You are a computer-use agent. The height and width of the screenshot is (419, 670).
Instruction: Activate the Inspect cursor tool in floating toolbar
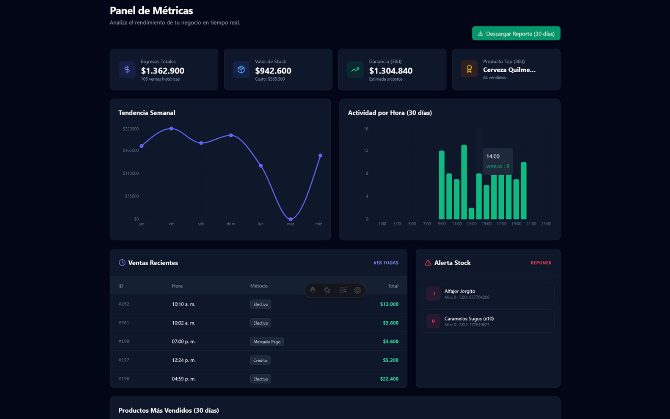pos(327,290)
